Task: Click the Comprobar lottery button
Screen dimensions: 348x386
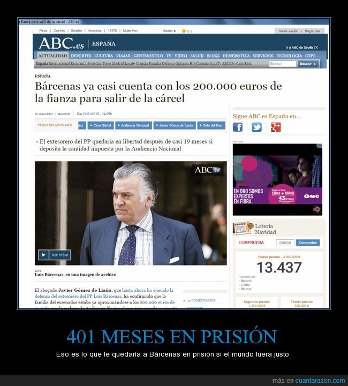Action: point(308,243)
